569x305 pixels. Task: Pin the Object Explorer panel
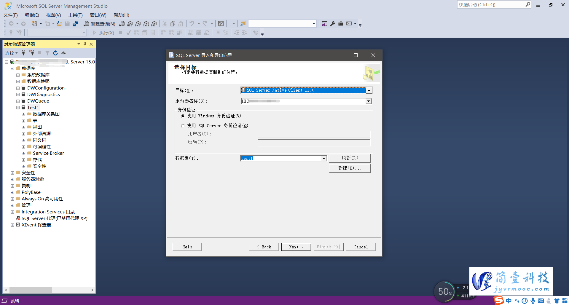click(85, 44)
